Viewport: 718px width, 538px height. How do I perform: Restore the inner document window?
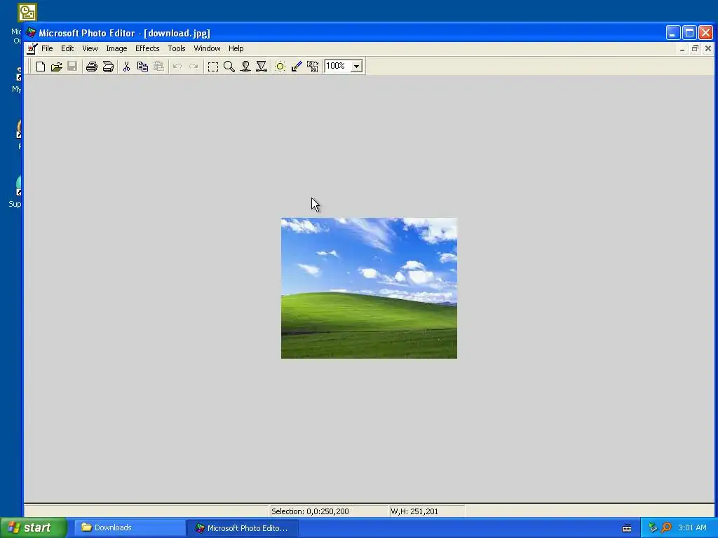(x=695, y=48)
